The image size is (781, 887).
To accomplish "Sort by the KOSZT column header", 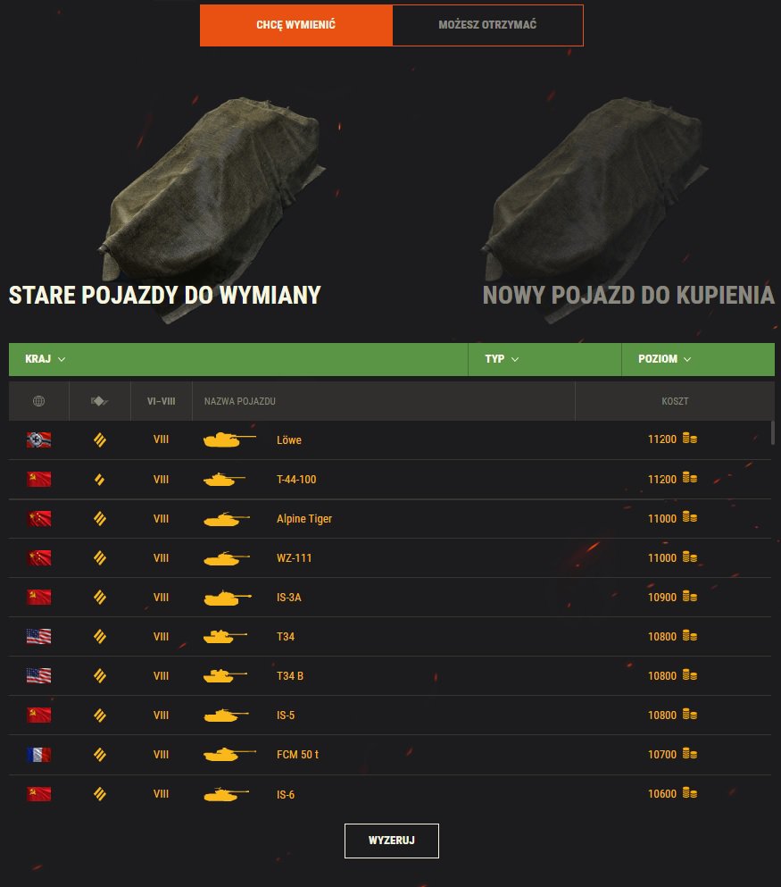I will [675, 401].
